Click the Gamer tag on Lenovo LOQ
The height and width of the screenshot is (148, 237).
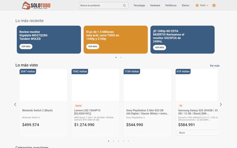[x=78, y=106]
